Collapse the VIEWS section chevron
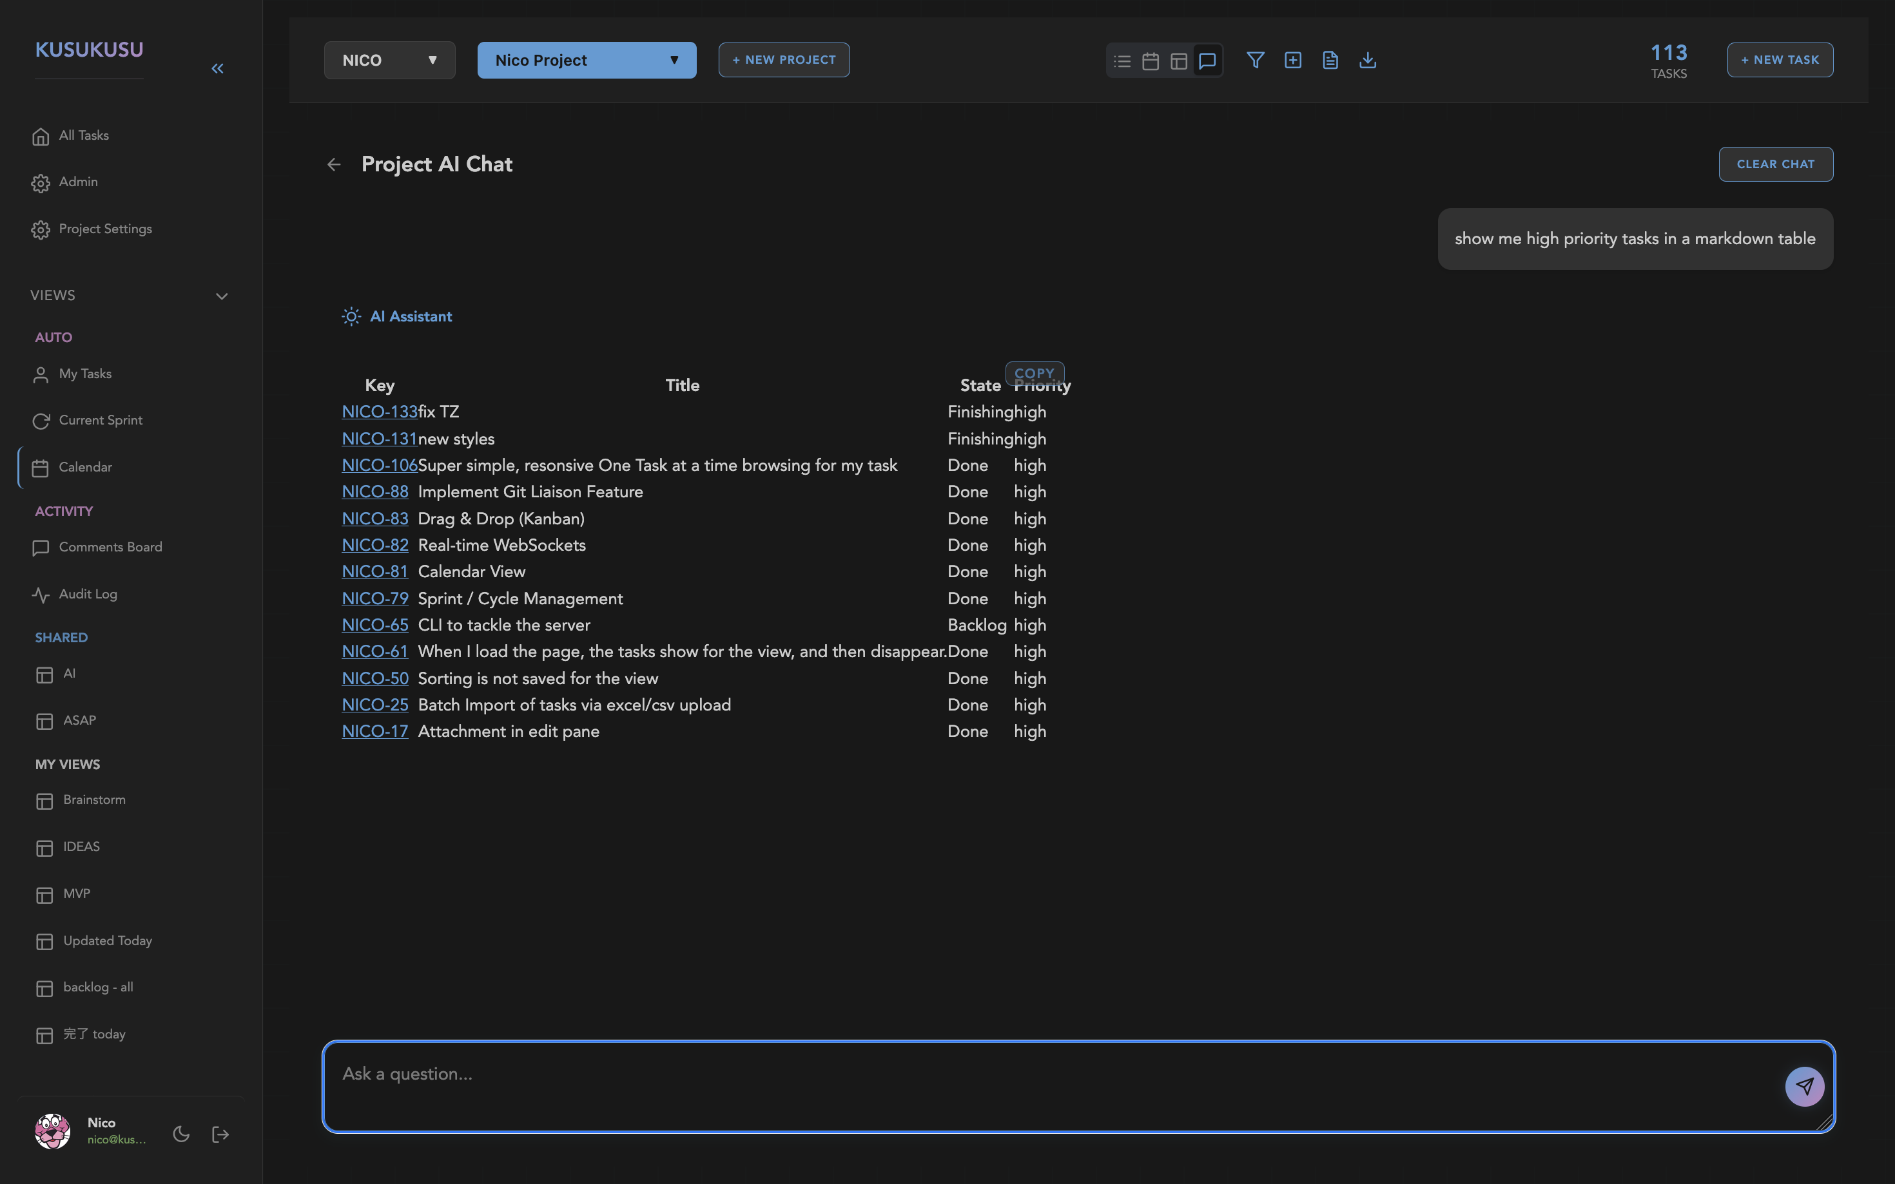The height and width of the screenshot is (1184, 1895). (222, 296)
